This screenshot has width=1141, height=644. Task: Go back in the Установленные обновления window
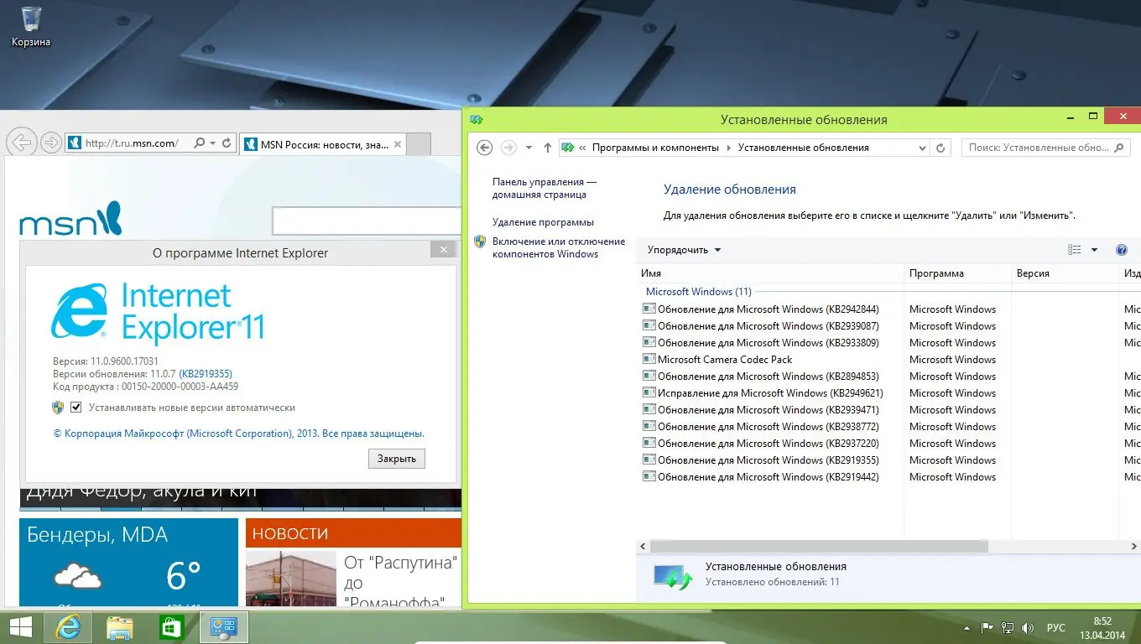[x=484, y=148]
